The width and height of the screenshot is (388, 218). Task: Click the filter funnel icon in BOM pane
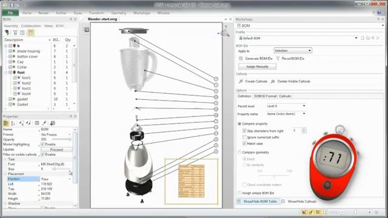point(7,33)
